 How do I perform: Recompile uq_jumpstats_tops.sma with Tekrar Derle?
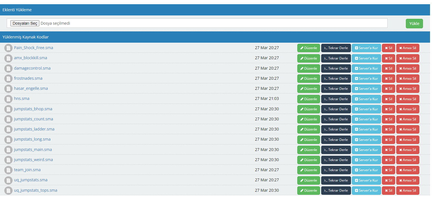point(336,191)
